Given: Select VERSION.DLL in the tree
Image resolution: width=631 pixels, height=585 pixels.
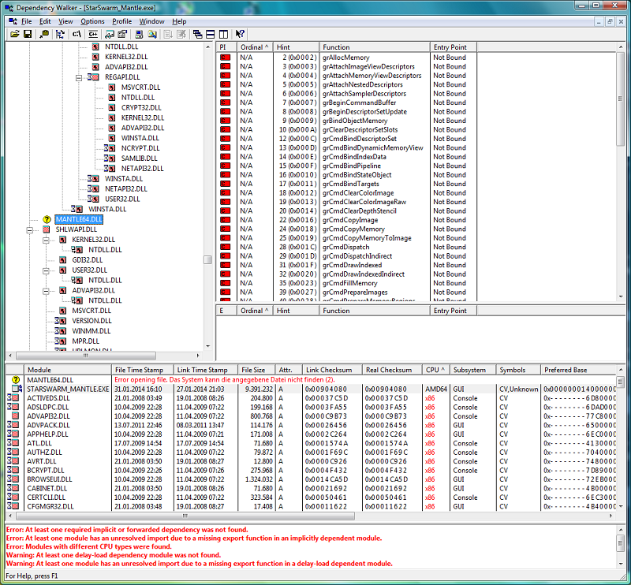Looking at the screenshot, I should [91, 321].
